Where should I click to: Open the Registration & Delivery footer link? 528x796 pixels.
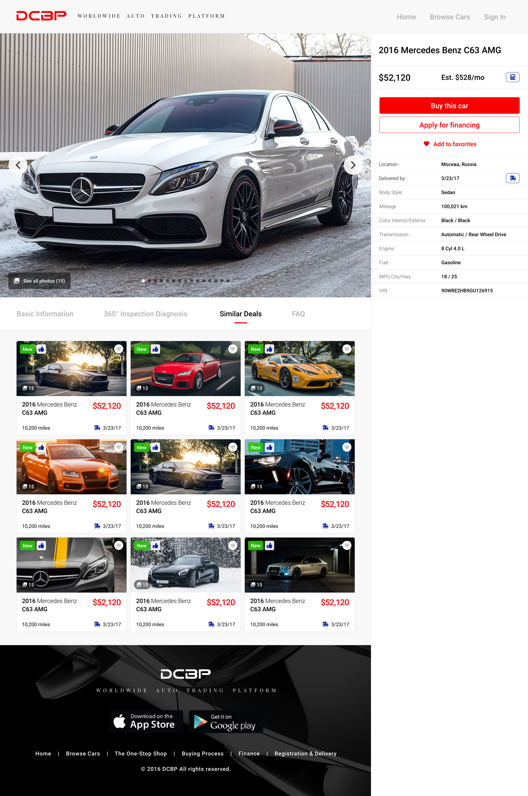(x=305, y=753)
